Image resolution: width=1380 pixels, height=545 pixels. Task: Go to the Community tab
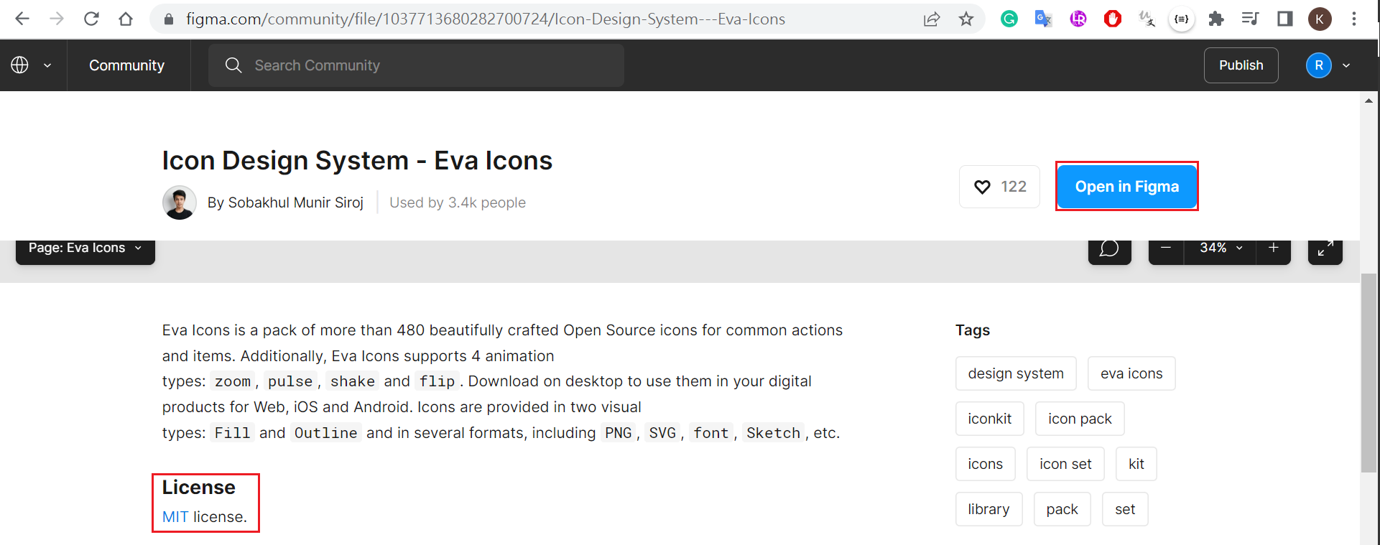click(x=126, y=65)
